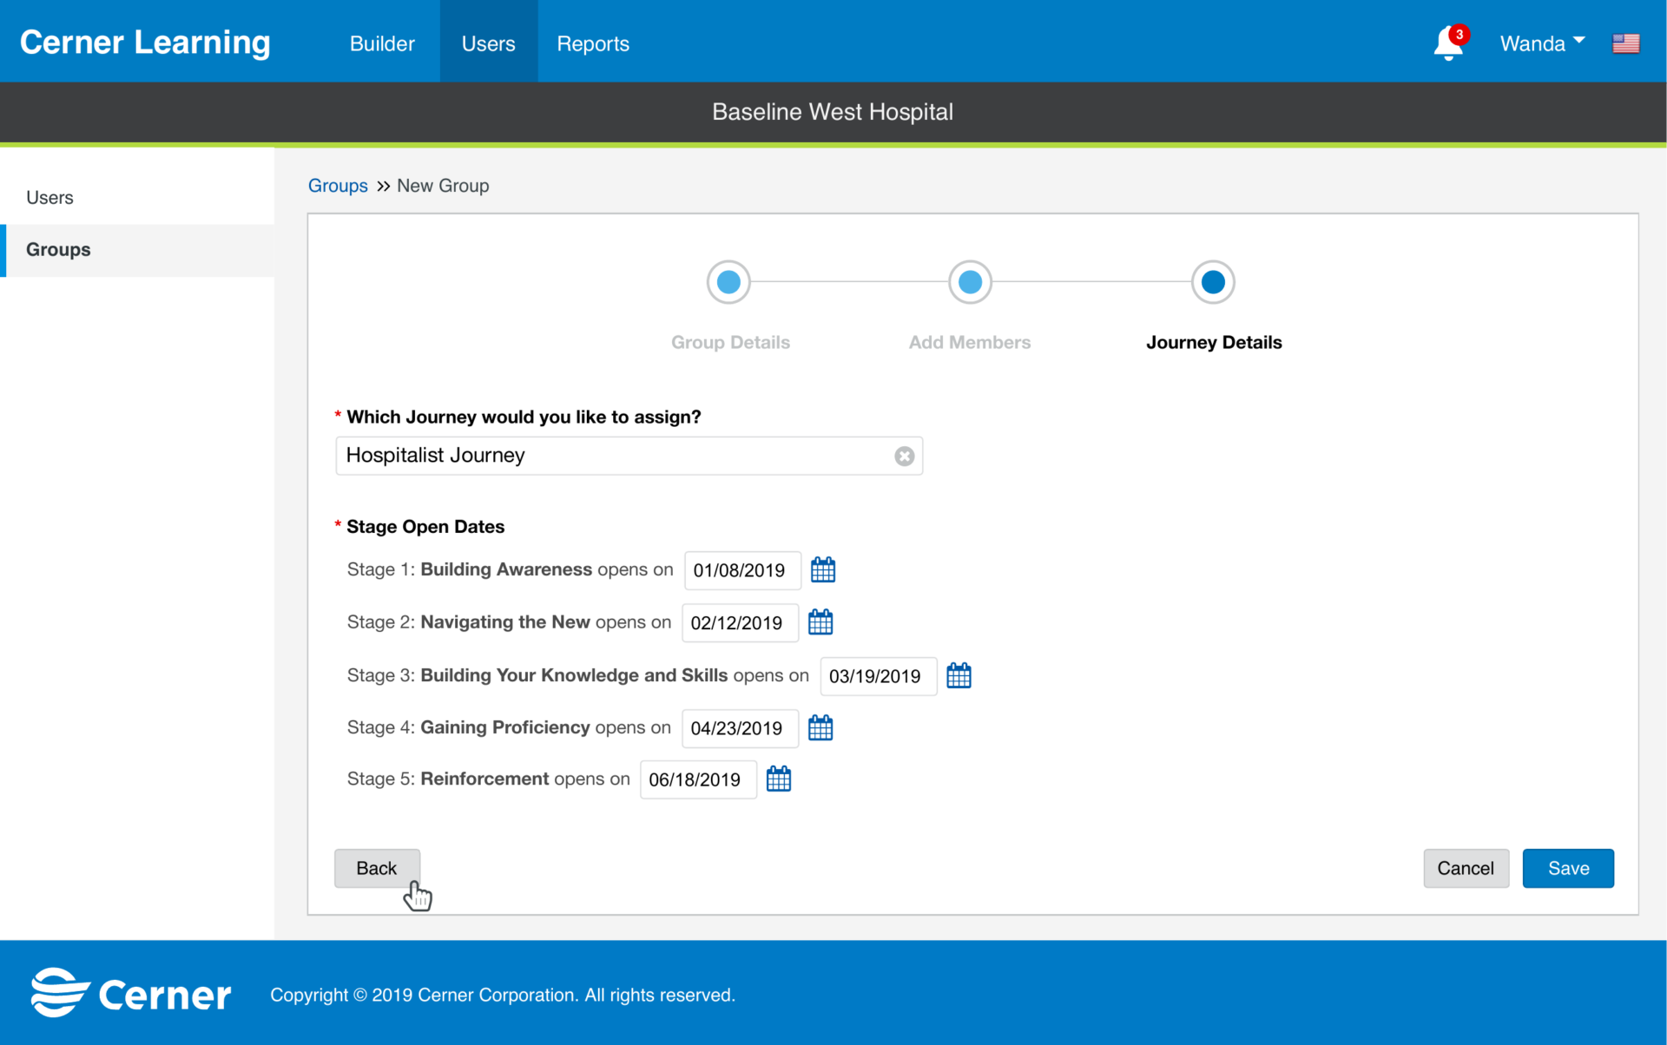Click the Baseline West Hospital heading

tap(833, 112)
